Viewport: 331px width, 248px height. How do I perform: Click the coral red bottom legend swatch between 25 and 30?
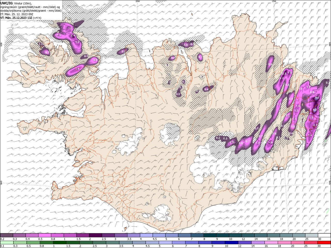(311, 243)
